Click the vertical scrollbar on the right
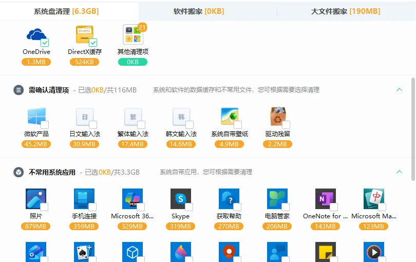Image resolution: width=416 pixels, height=262 pixels. [x=413, y=129]
